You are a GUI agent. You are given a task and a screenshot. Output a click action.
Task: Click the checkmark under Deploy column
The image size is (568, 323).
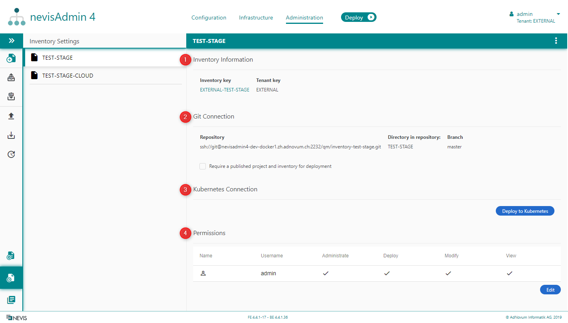[387, 273]
